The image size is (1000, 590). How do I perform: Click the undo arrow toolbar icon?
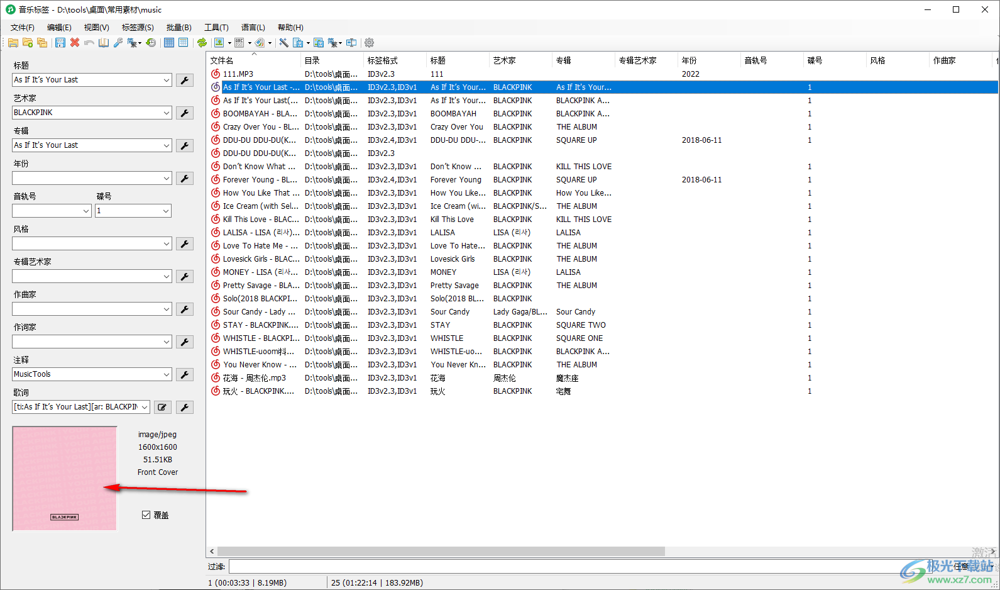(89, 43)
